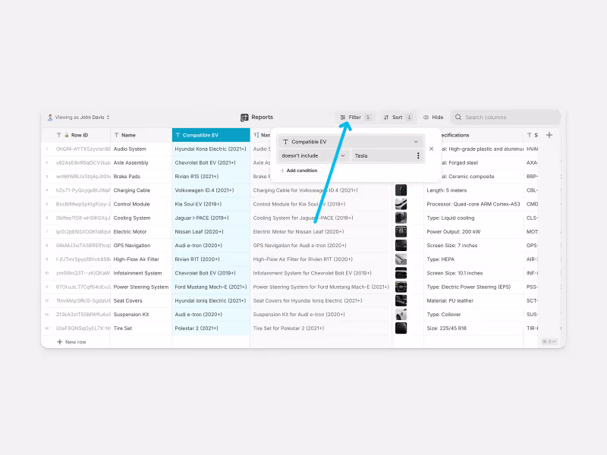Add a New row at the table bottom

pyautogui.click(x=71, y=342)
